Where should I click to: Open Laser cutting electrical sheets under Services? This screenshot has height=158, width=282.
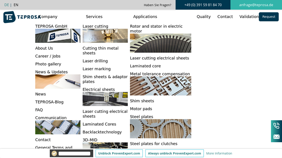point(105,114)
